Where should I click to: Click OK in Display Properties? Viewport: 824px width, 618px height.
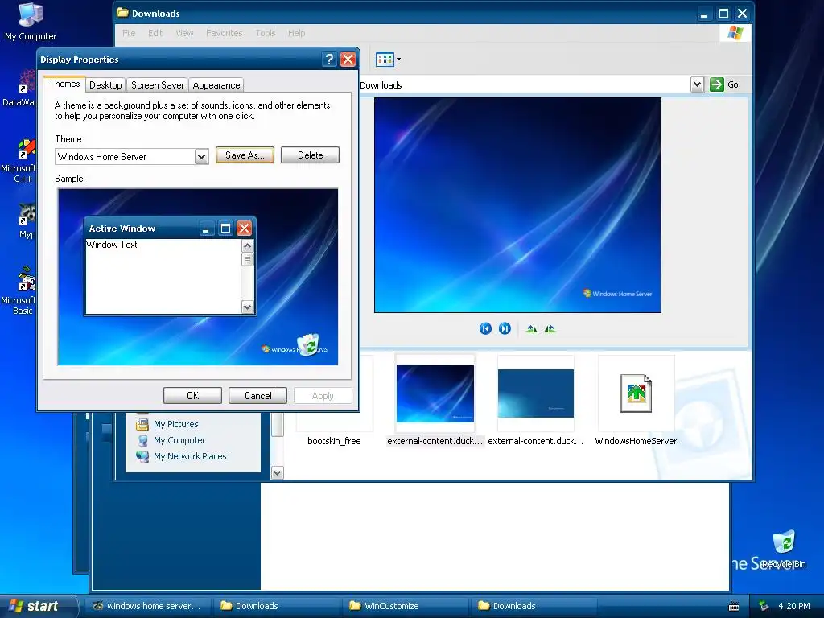[x=192, y=396]
